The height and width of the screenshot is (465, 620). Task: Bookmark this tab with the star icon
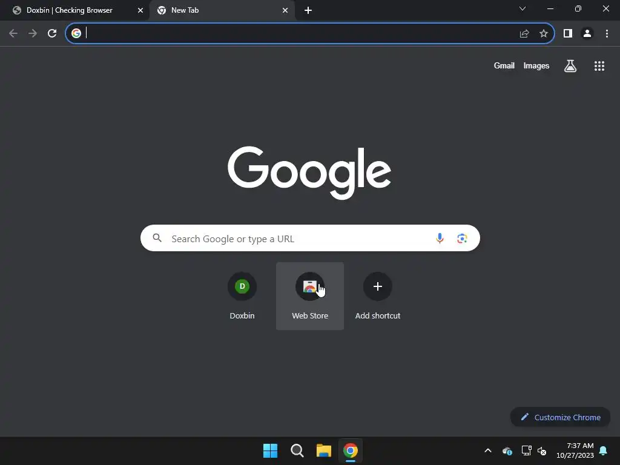click(x=544, y=33)
